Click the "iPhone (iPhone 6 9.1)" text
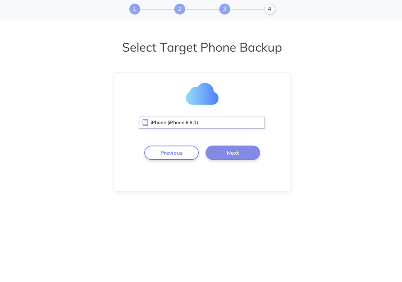Viewport: 402px width, 282px height. [x=174, y=122]
